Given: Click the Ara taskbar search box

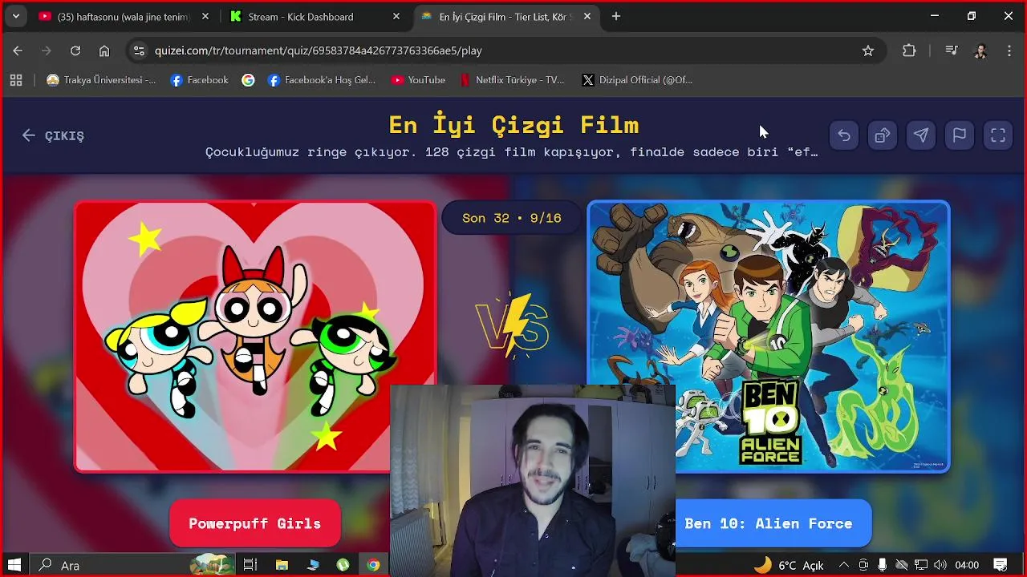Looking at the screenshot, I should [x=133, y=565].
